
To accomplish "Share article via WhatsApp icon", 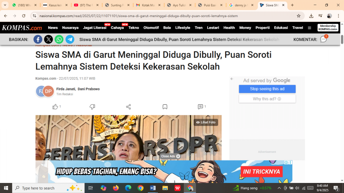I will click(59, 40).
